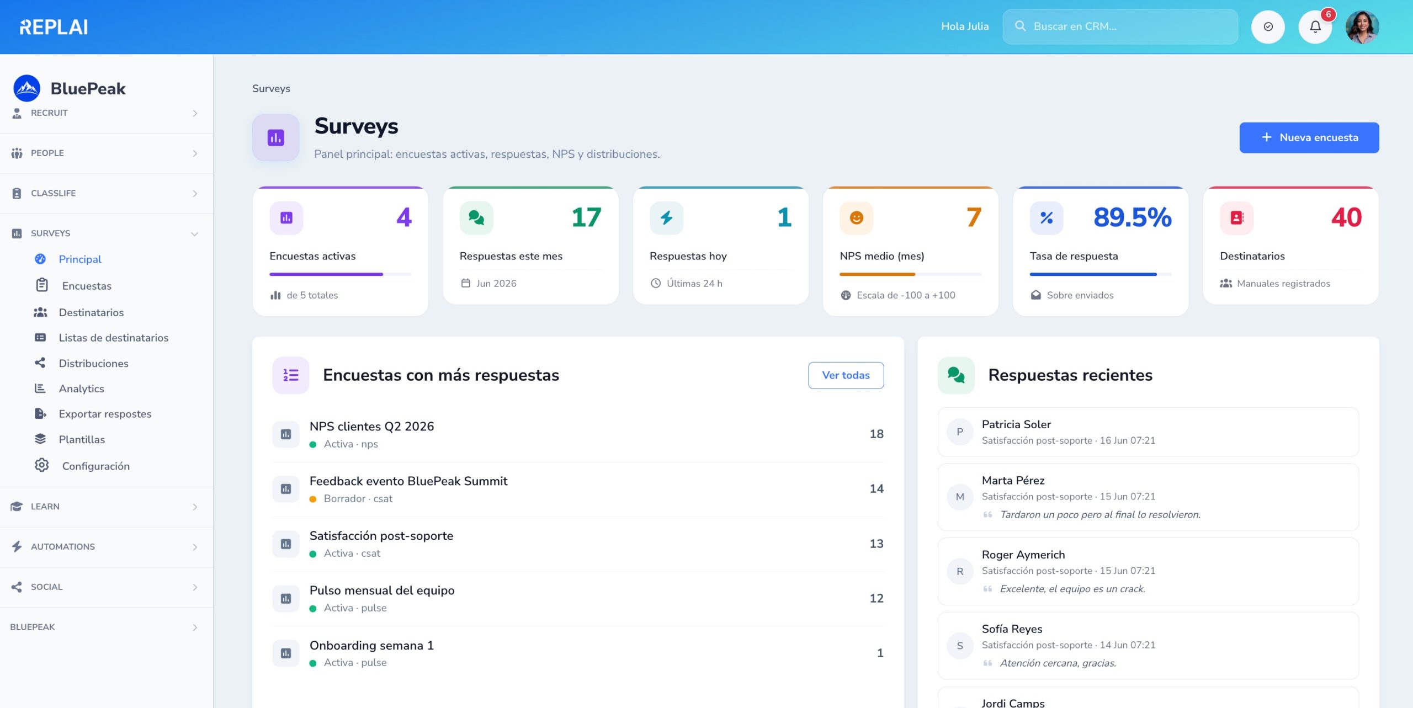Click the Tasa de respuesta percent icon
The height and width of the screenshot is (708, 1413).
pos(1047,218)
